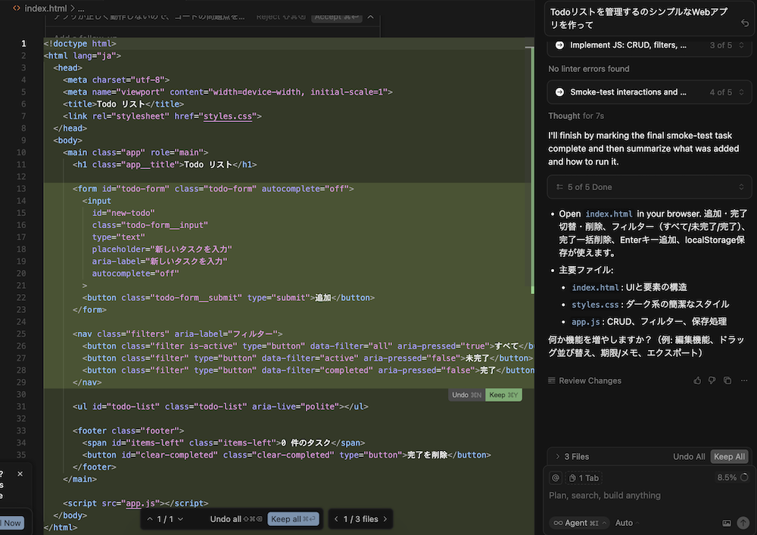The image size is (757, 535).
Task: Click the 1 / 3 files counter
Action: (360, 519)
